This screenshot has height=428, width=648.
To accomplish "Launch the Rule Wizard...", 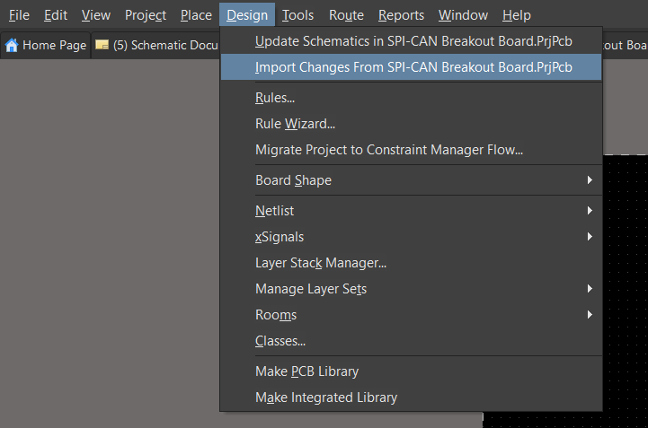I will coord(412,124).
